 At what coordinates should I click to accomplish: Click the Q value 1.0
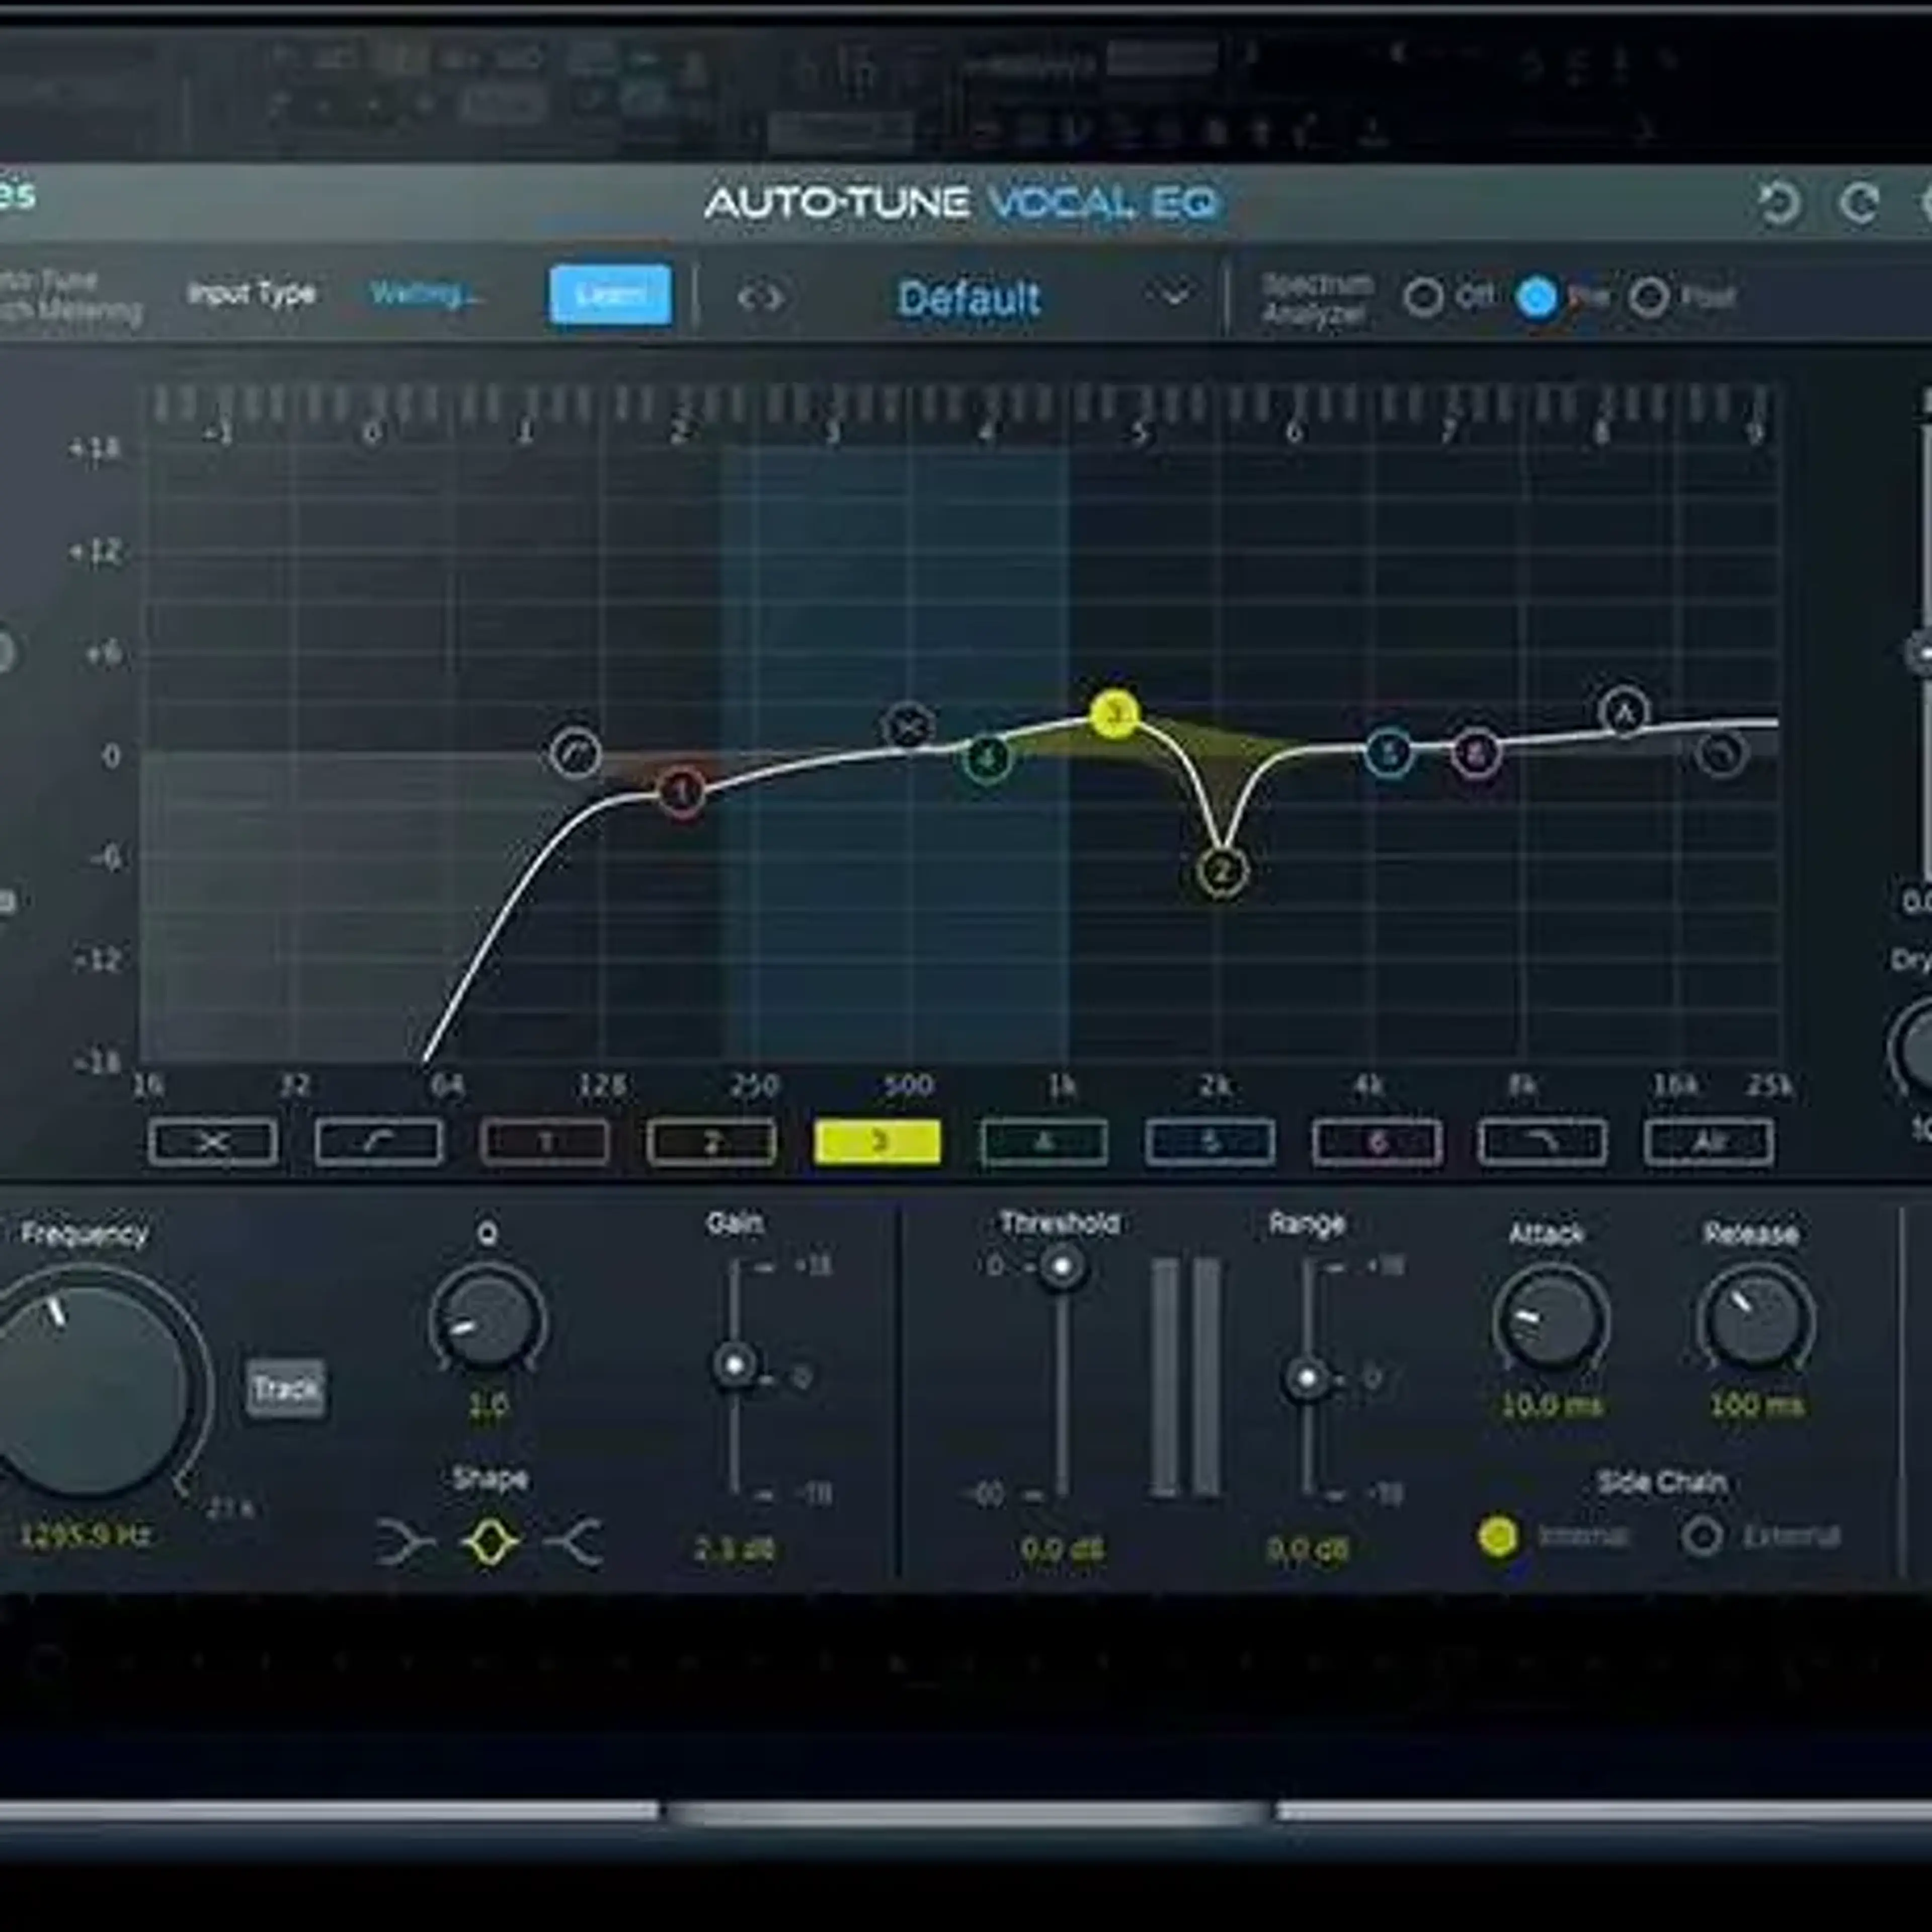point(488,1405)
